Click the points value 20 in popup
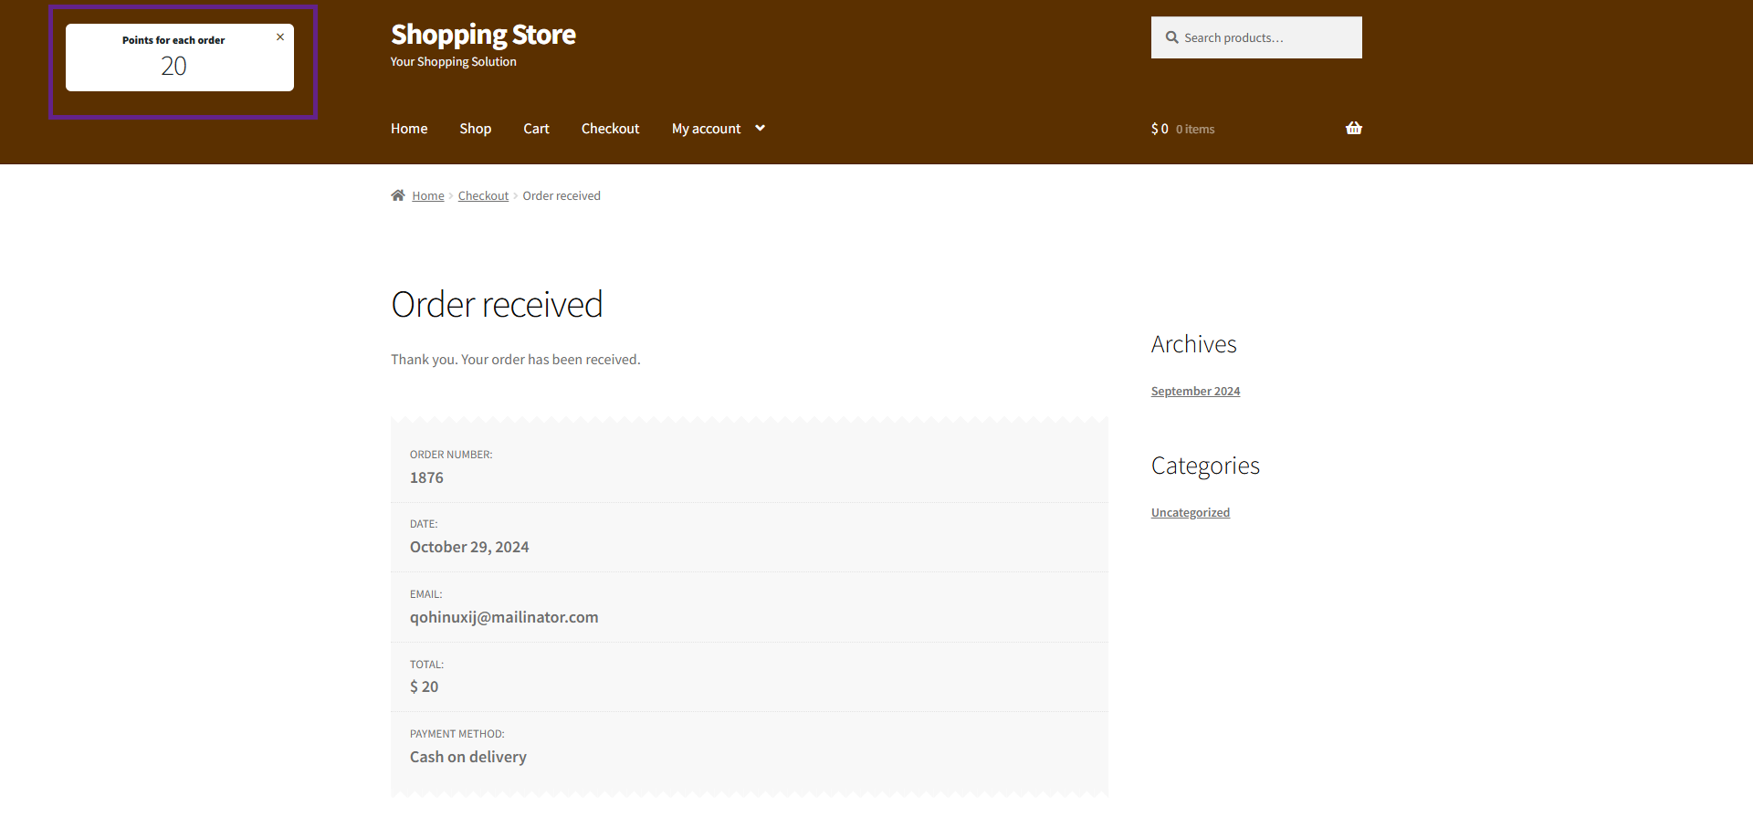Screen dimensions: 1753x838 click(173, 67)
